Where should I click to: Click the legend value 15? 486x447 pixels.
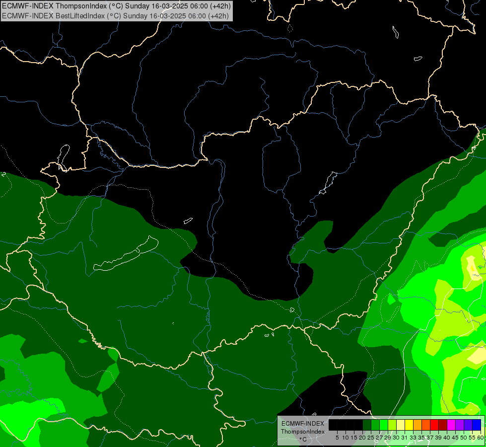[x=354, y=438]
